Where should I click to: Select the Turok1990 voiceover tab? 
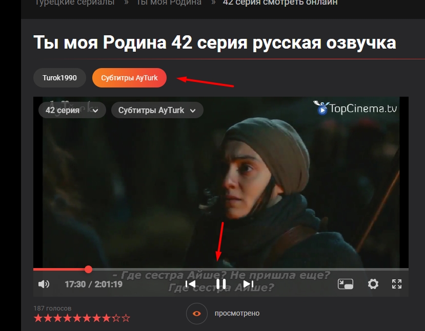(59, 78)
